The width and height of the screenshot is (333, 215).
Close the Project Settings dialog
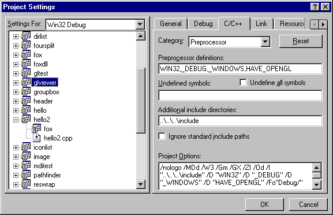[x=325, y=7]
